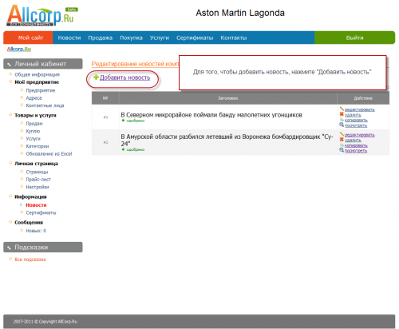Click the red X delete icon in row #1
Image resolution: width=399 pixels, height=329 pixels.
click(342, 114)
